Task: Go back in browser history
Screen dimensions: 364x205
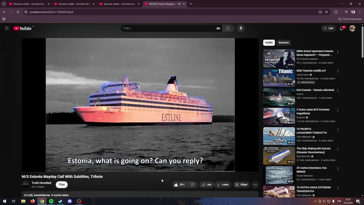Action: 4,12
